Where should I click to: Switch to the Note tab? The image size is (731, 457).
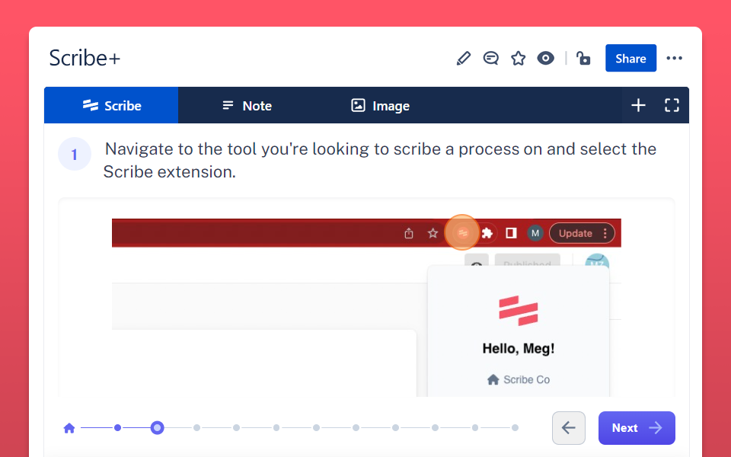pos(247,105)
